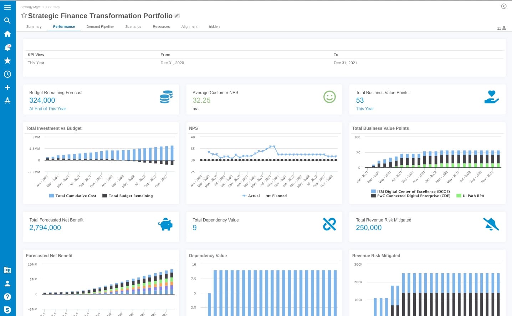The height and width of the screenshot is (316, 512).
Task: Click the Total Investment vs Budget chart title
Action: [x=53, y=128]
